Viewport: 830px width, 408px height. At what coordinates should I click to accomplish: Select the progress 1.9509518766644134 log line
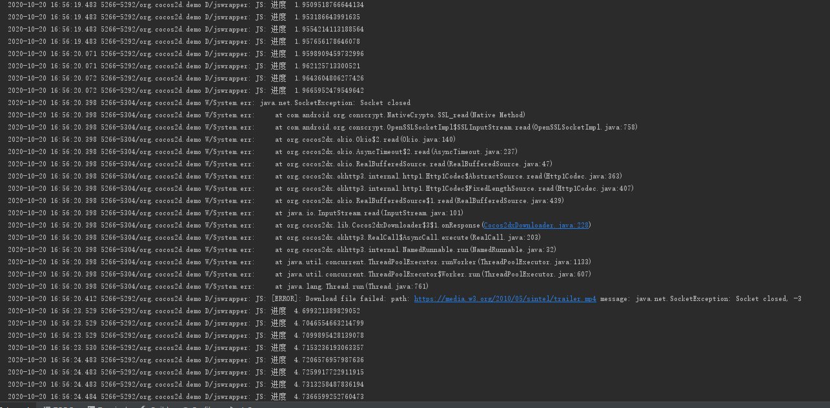(x=316, y=5)
